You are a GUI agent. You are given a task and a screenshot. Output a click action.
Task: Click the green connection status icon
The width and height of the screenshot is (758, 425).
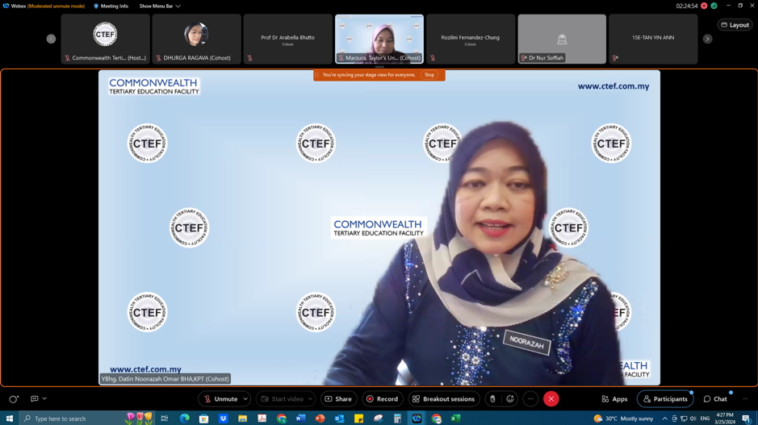point(714,6)
